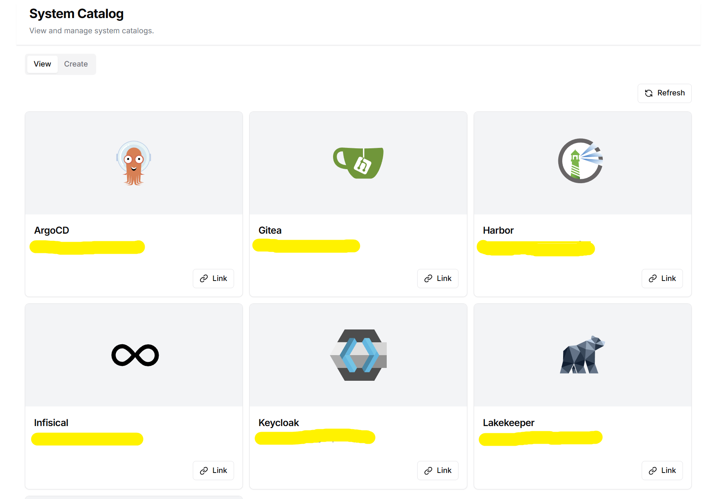The image size is (711, 499).
Task: Open the Gitea Link button
Action: point(438,279)
